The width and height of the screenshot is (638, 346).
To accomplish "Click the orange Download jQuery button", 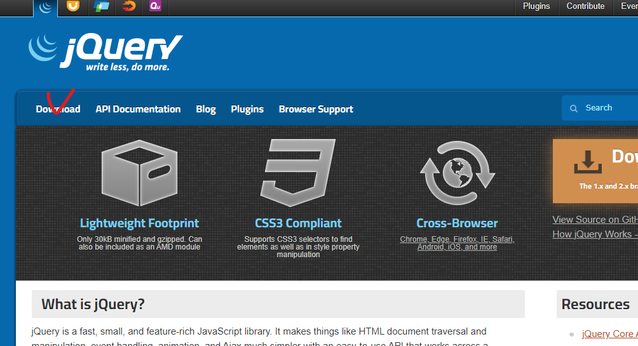I will [x=595, y=171].
